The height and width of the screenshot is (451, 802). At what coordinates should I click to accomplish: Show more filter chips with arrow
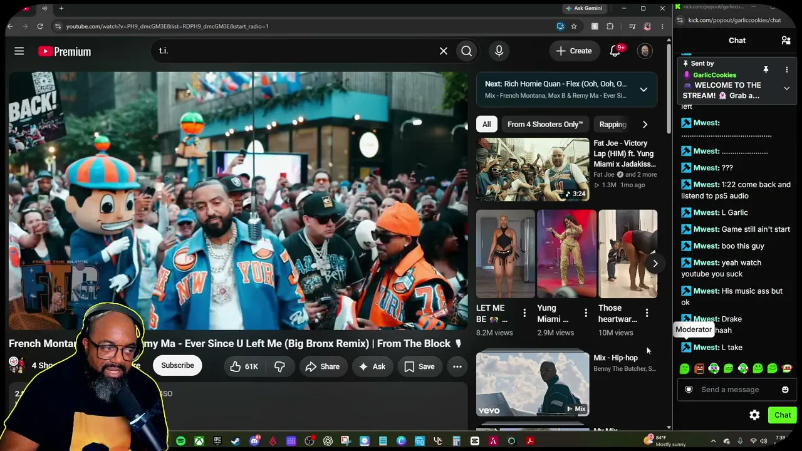point(645,124)
